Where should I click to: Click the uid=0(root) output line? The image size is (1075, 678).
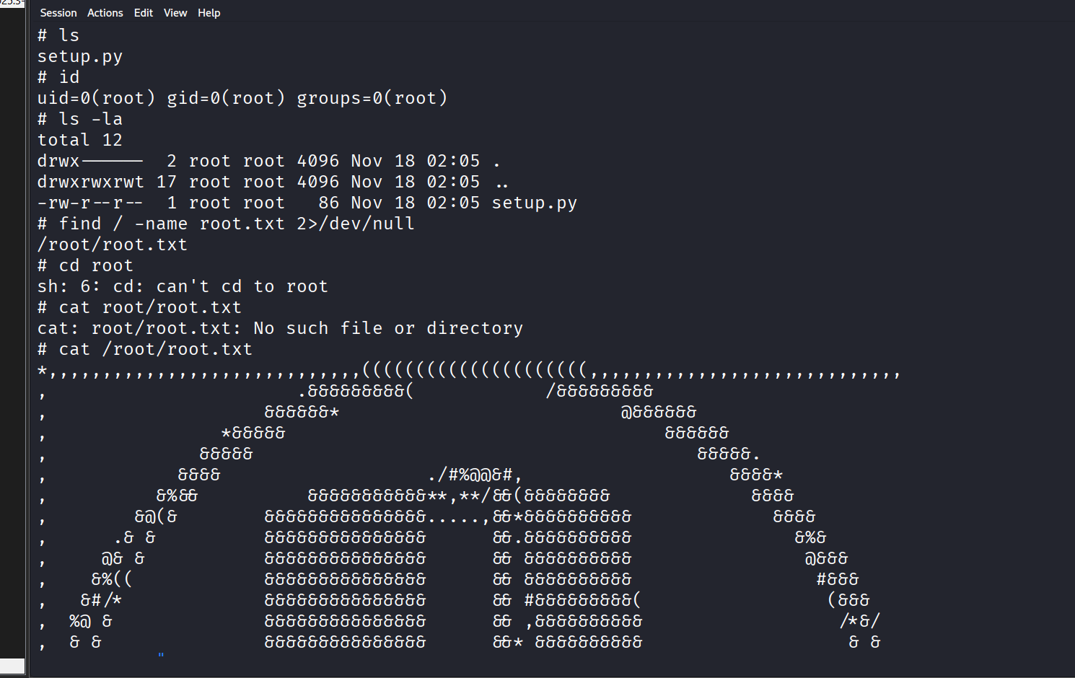[242, 98]
